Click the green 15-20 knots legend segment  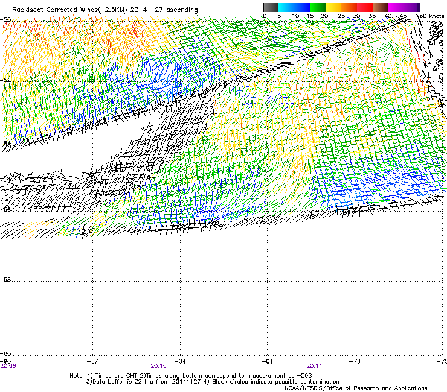click(x=318, y=7)
